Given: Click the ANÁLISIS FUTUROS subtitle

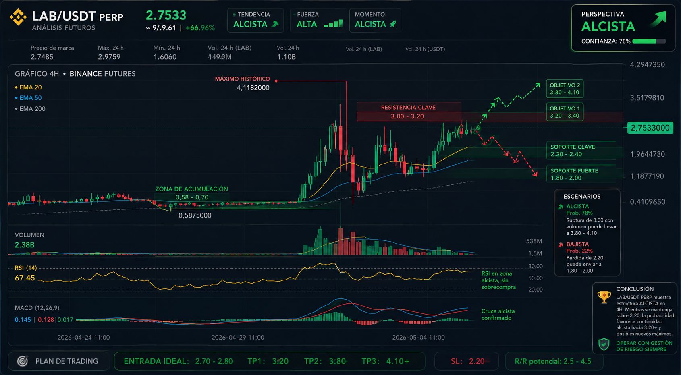Looking at the screenshot, I should (64, 28).
